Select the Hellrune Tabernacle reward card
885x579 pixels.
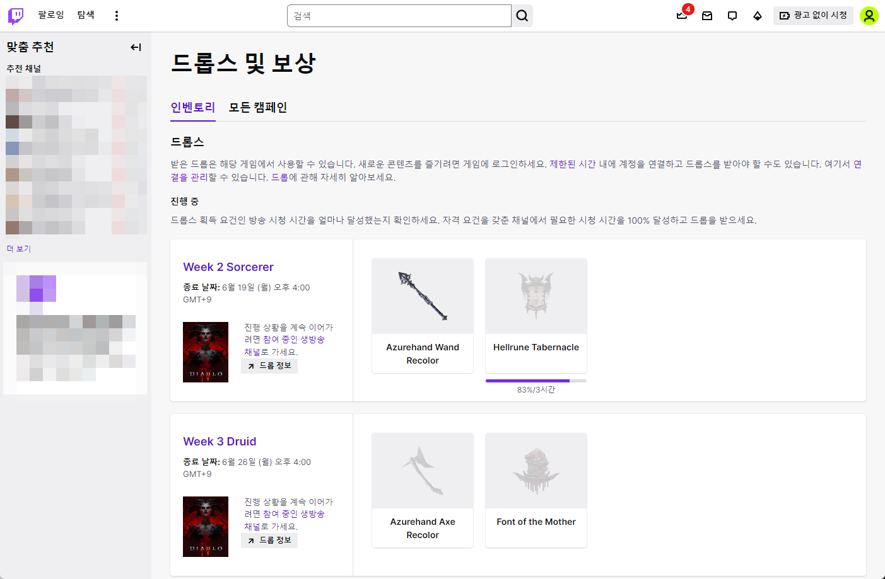(x=536, y=316)
